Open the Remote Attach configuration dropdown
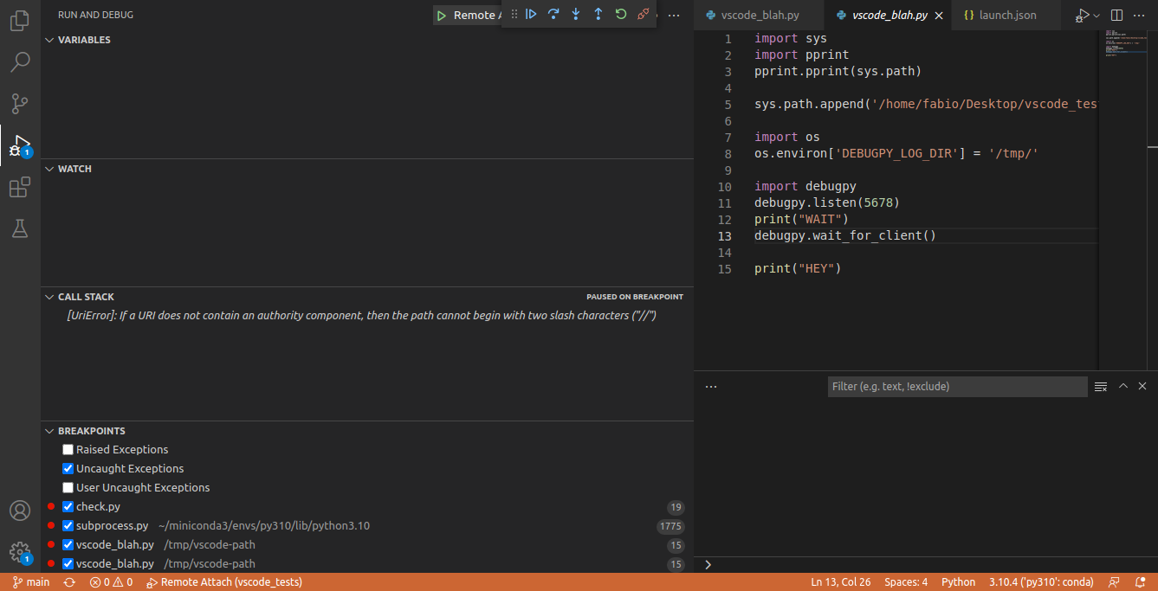The image size is (1158, 591). coord(475,16)
